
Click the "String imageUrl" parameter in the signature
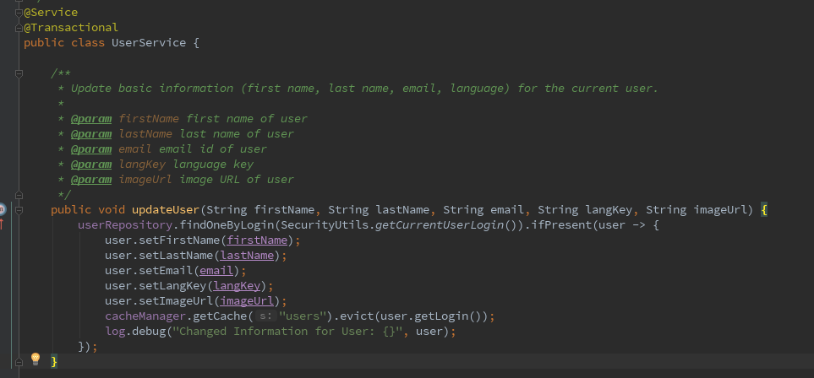[x=697, y=210]
